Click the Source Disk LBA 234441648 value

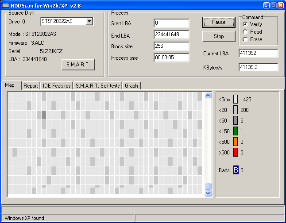tap(35, 59)
